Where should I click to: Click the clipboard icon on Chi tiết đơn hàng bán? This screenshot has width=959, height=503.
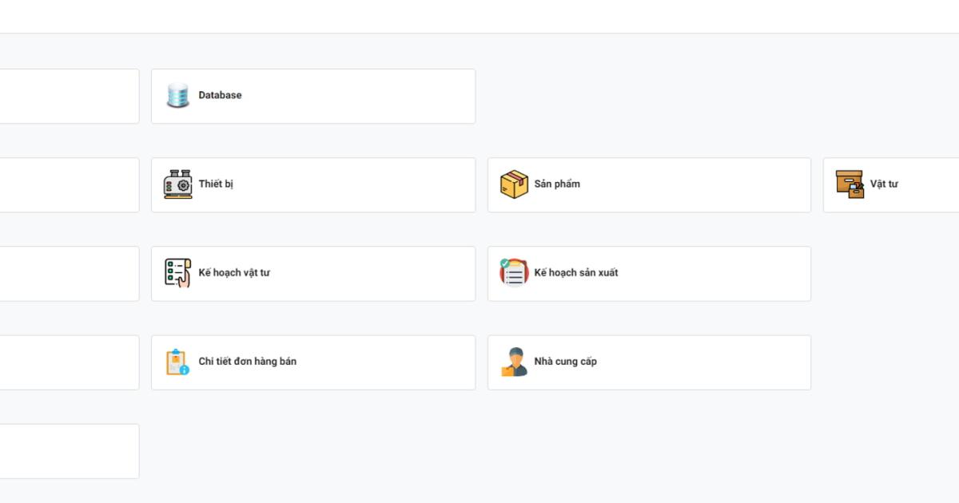coord(177,362)
